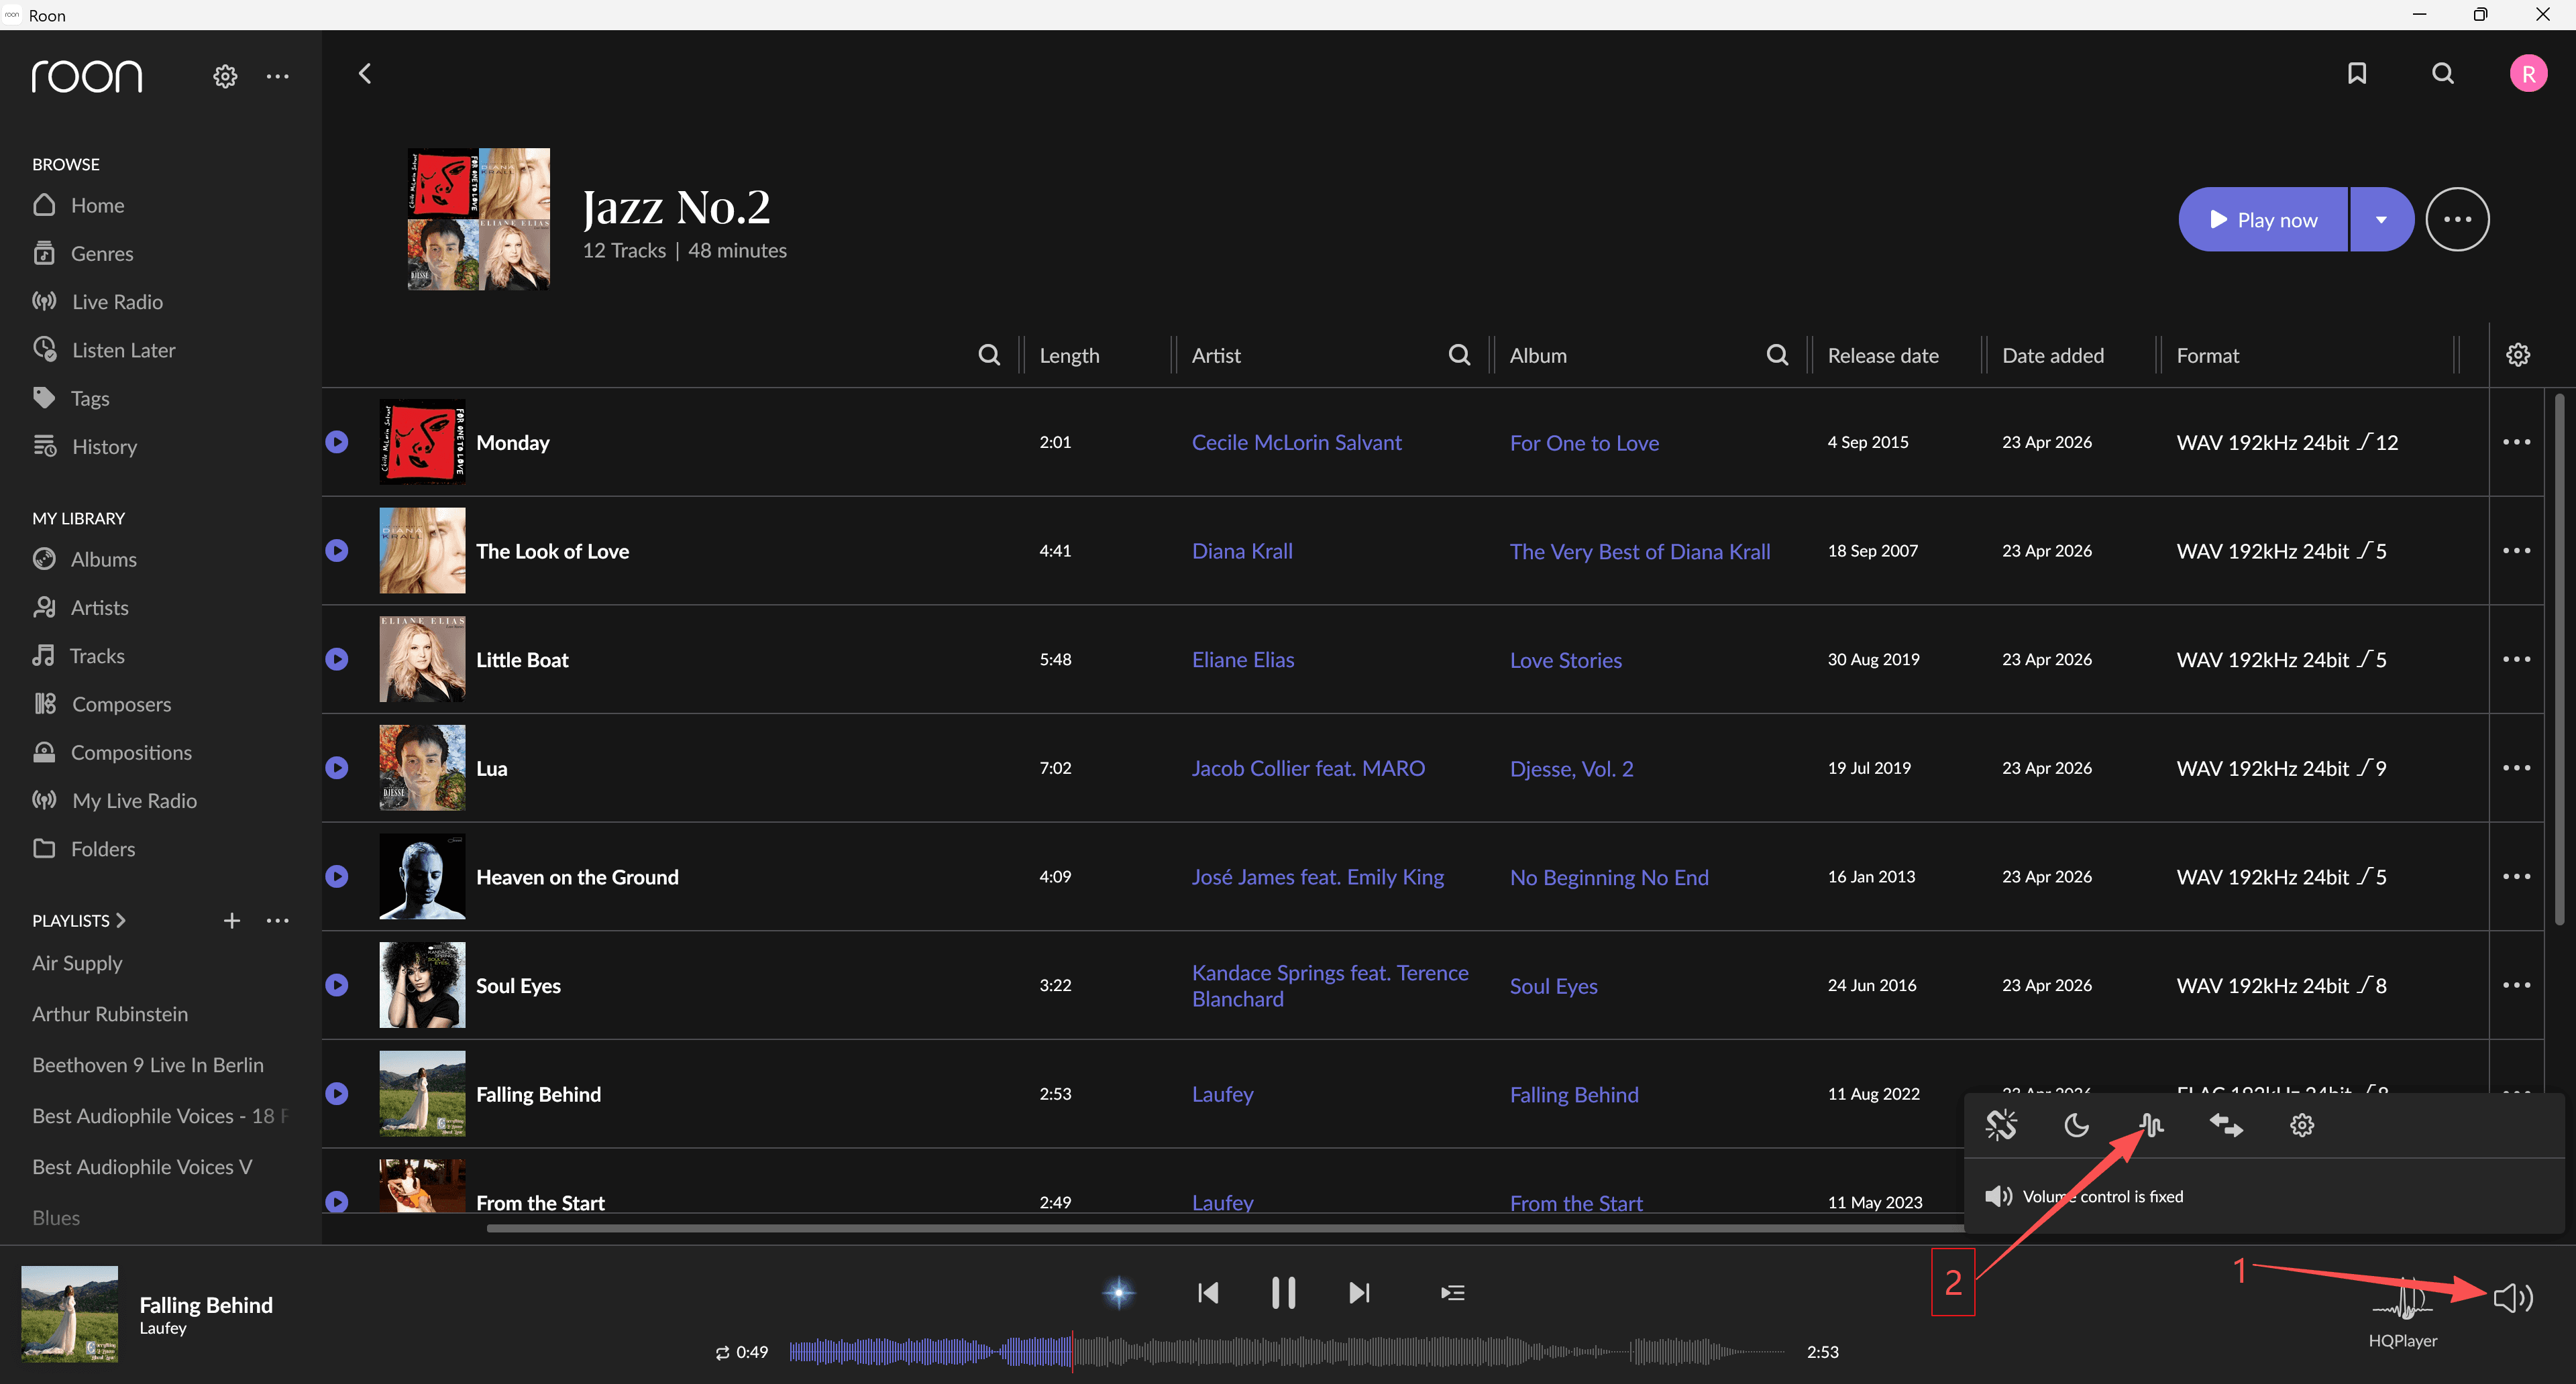Open the Cecile McLorin Salvant artist link

(x=1296, y=443)
